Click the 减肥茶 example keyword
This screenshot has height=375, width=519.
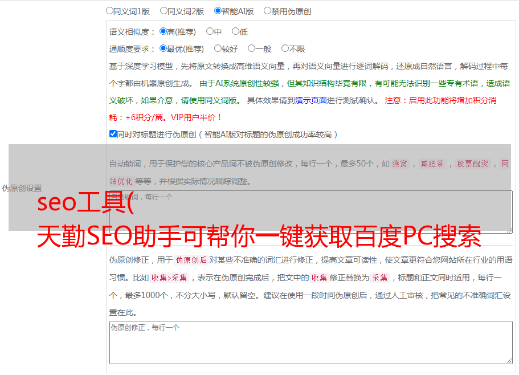click(432, 164)
